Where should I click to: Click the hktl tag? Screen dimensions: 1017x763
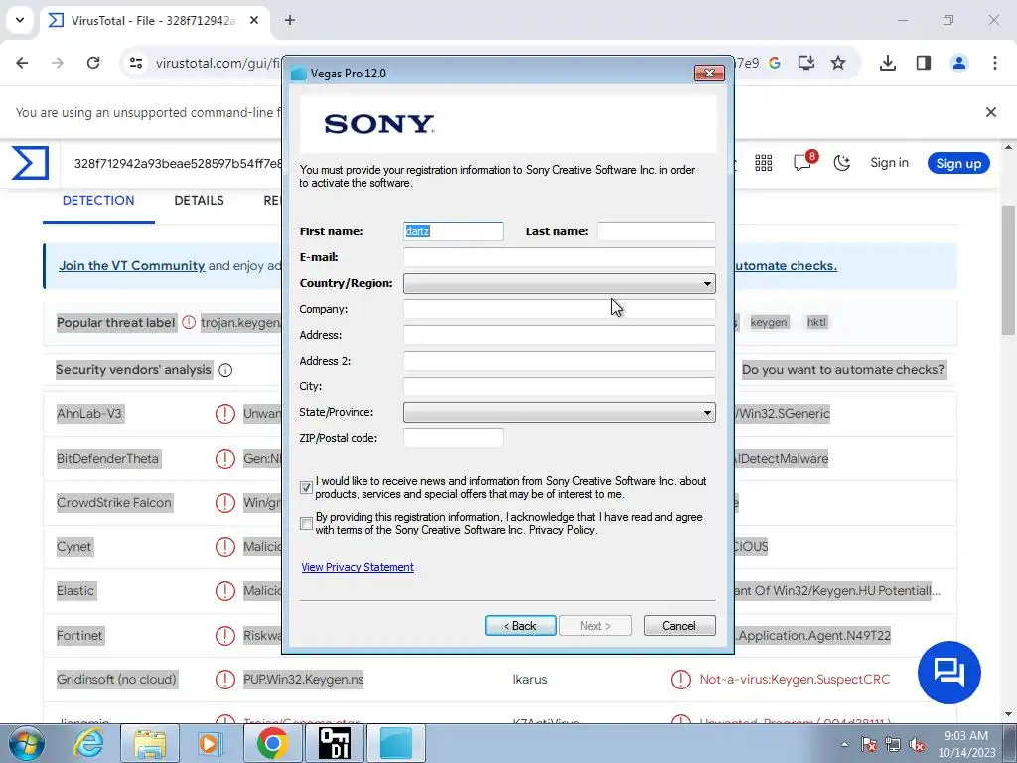coord(816,322)
